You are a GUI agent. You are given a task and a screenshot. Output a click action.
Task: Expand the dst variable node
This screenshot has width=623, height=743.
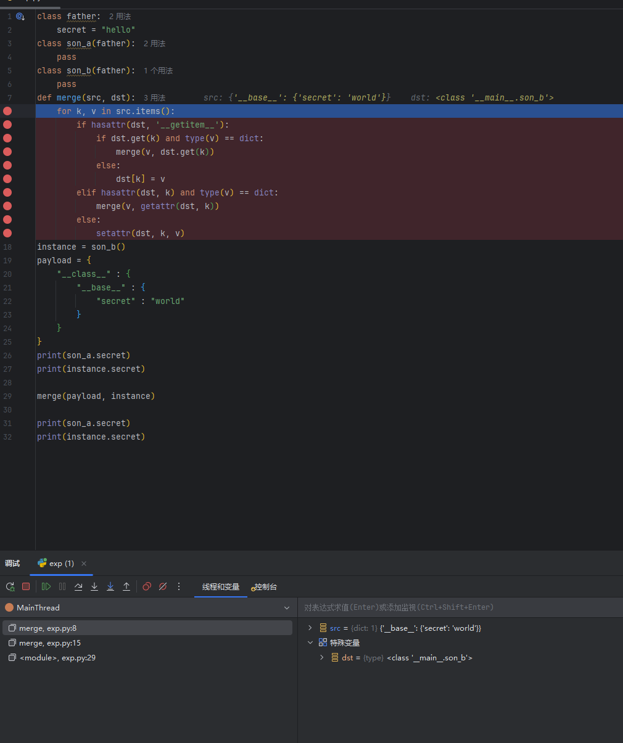pyautogui.click(x=321, y=658)
